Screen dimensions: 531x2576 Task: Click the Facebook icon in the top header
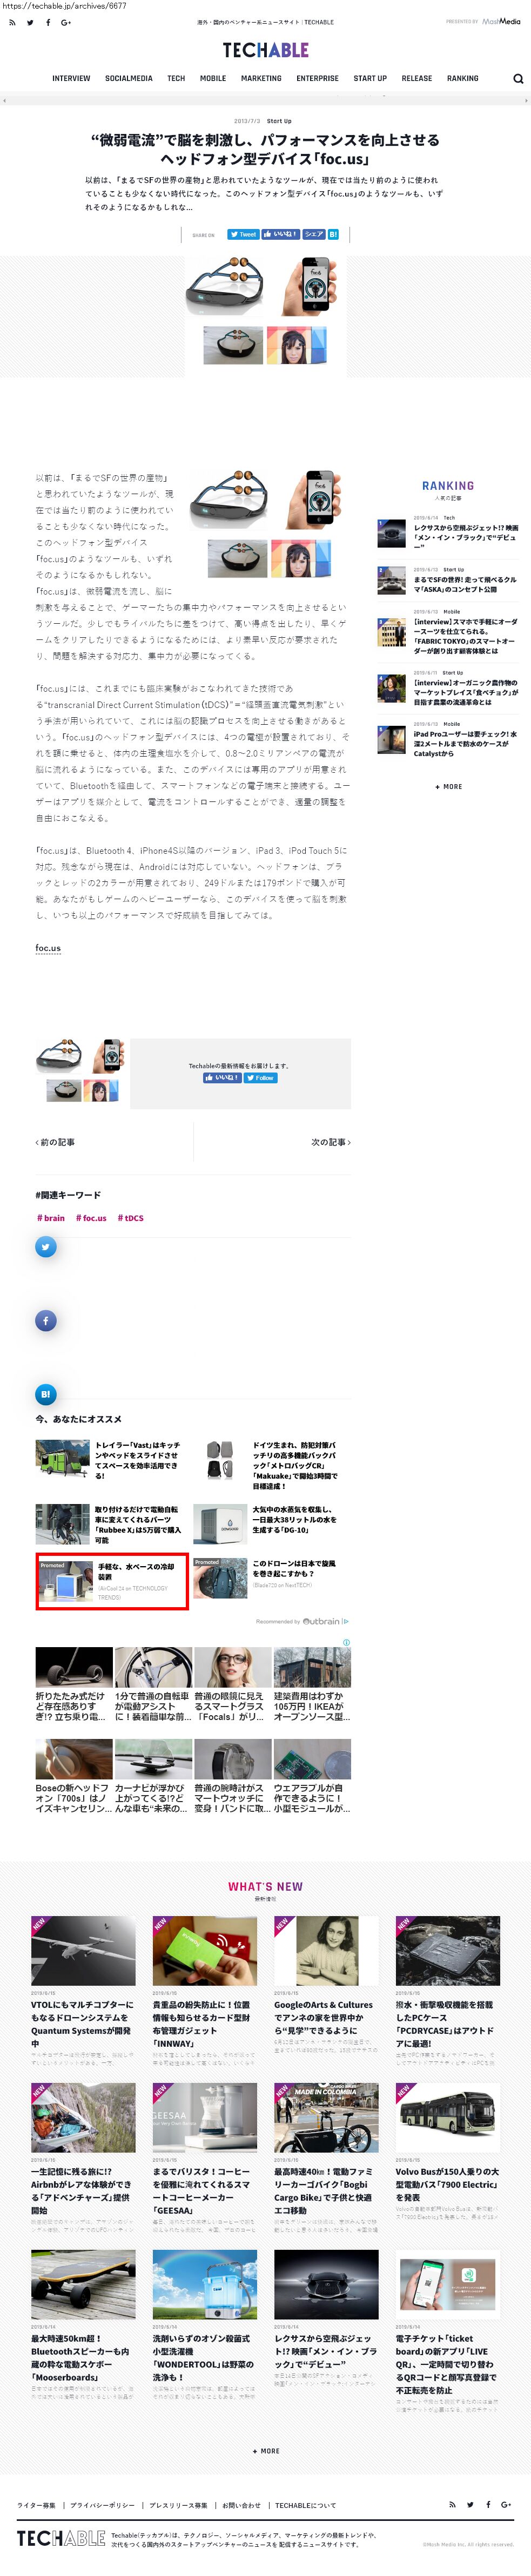click(47, 22)
